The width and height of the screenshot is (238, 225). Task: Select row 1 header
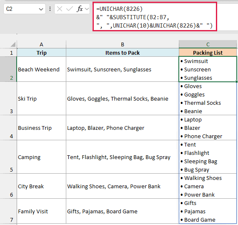pyautogui.click(x=8, y=53)
